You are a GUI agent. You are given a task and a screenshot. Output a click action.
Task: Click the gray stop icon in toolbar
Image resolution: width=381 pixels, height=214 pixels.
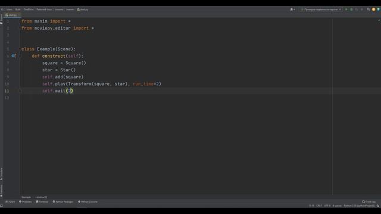(x=362, y=10)
